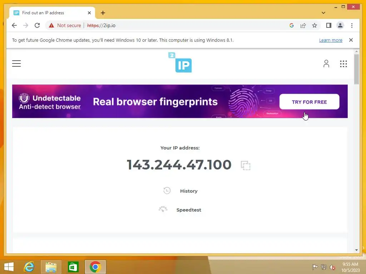The width and height of the screenshot is (366, 274).
Task: Reload the page
Action: tap(37, 25)
